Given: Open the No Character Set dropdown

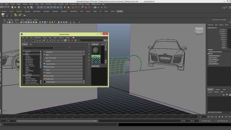Looking at the screenshot, I should (222, 121).
